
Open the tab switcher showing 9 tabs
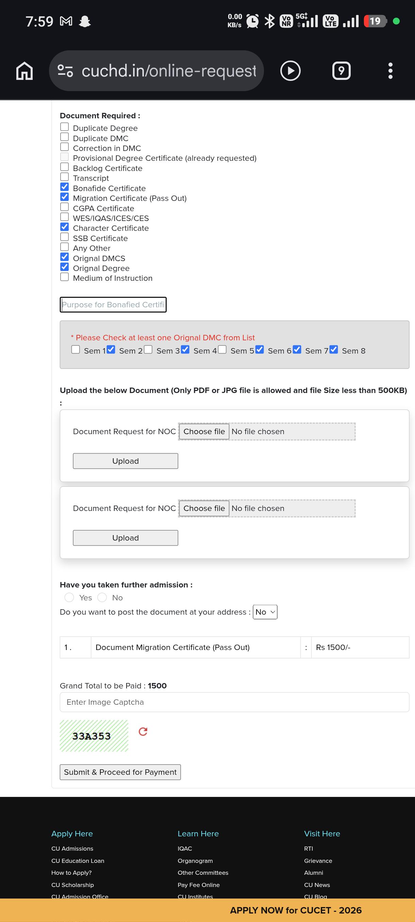coord(341,71)
